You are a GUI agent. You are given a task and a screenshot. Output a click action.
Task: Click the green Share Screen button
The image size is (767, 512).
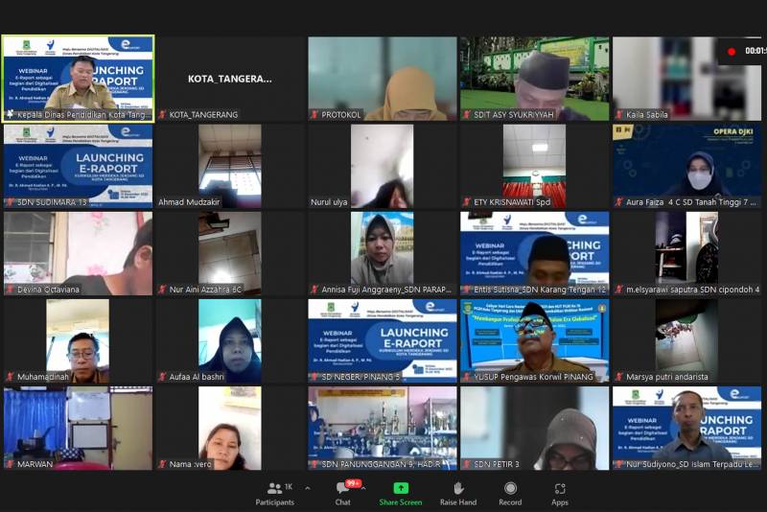[400, 492]
